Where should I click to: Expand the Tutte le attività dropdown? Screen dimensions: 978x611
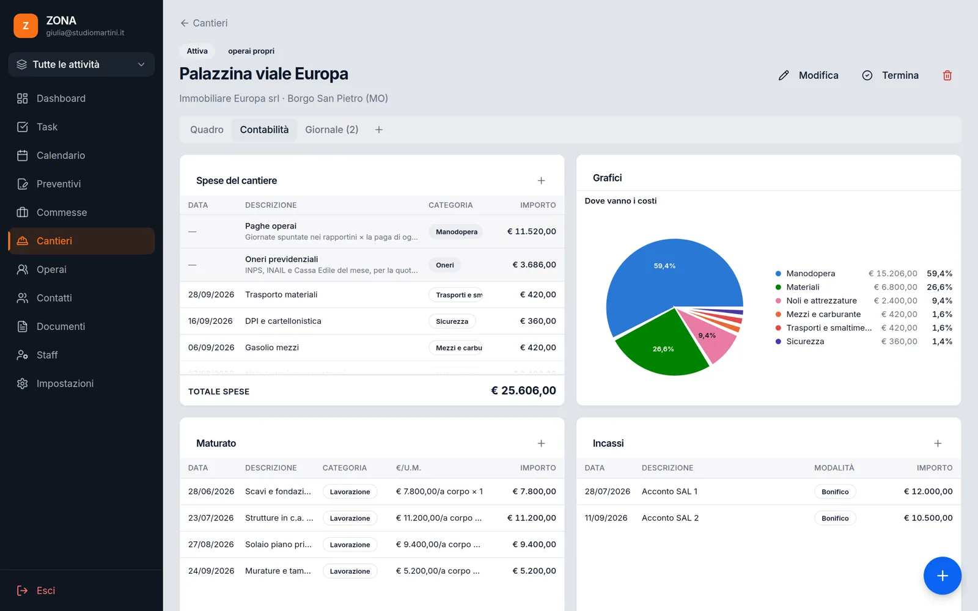[81, 65]
